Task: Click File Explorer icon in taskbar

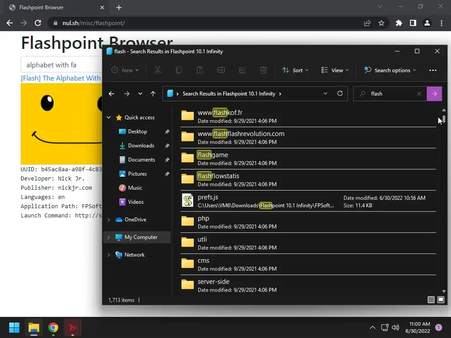Action: pyautogui.click(x=34, y=327)
